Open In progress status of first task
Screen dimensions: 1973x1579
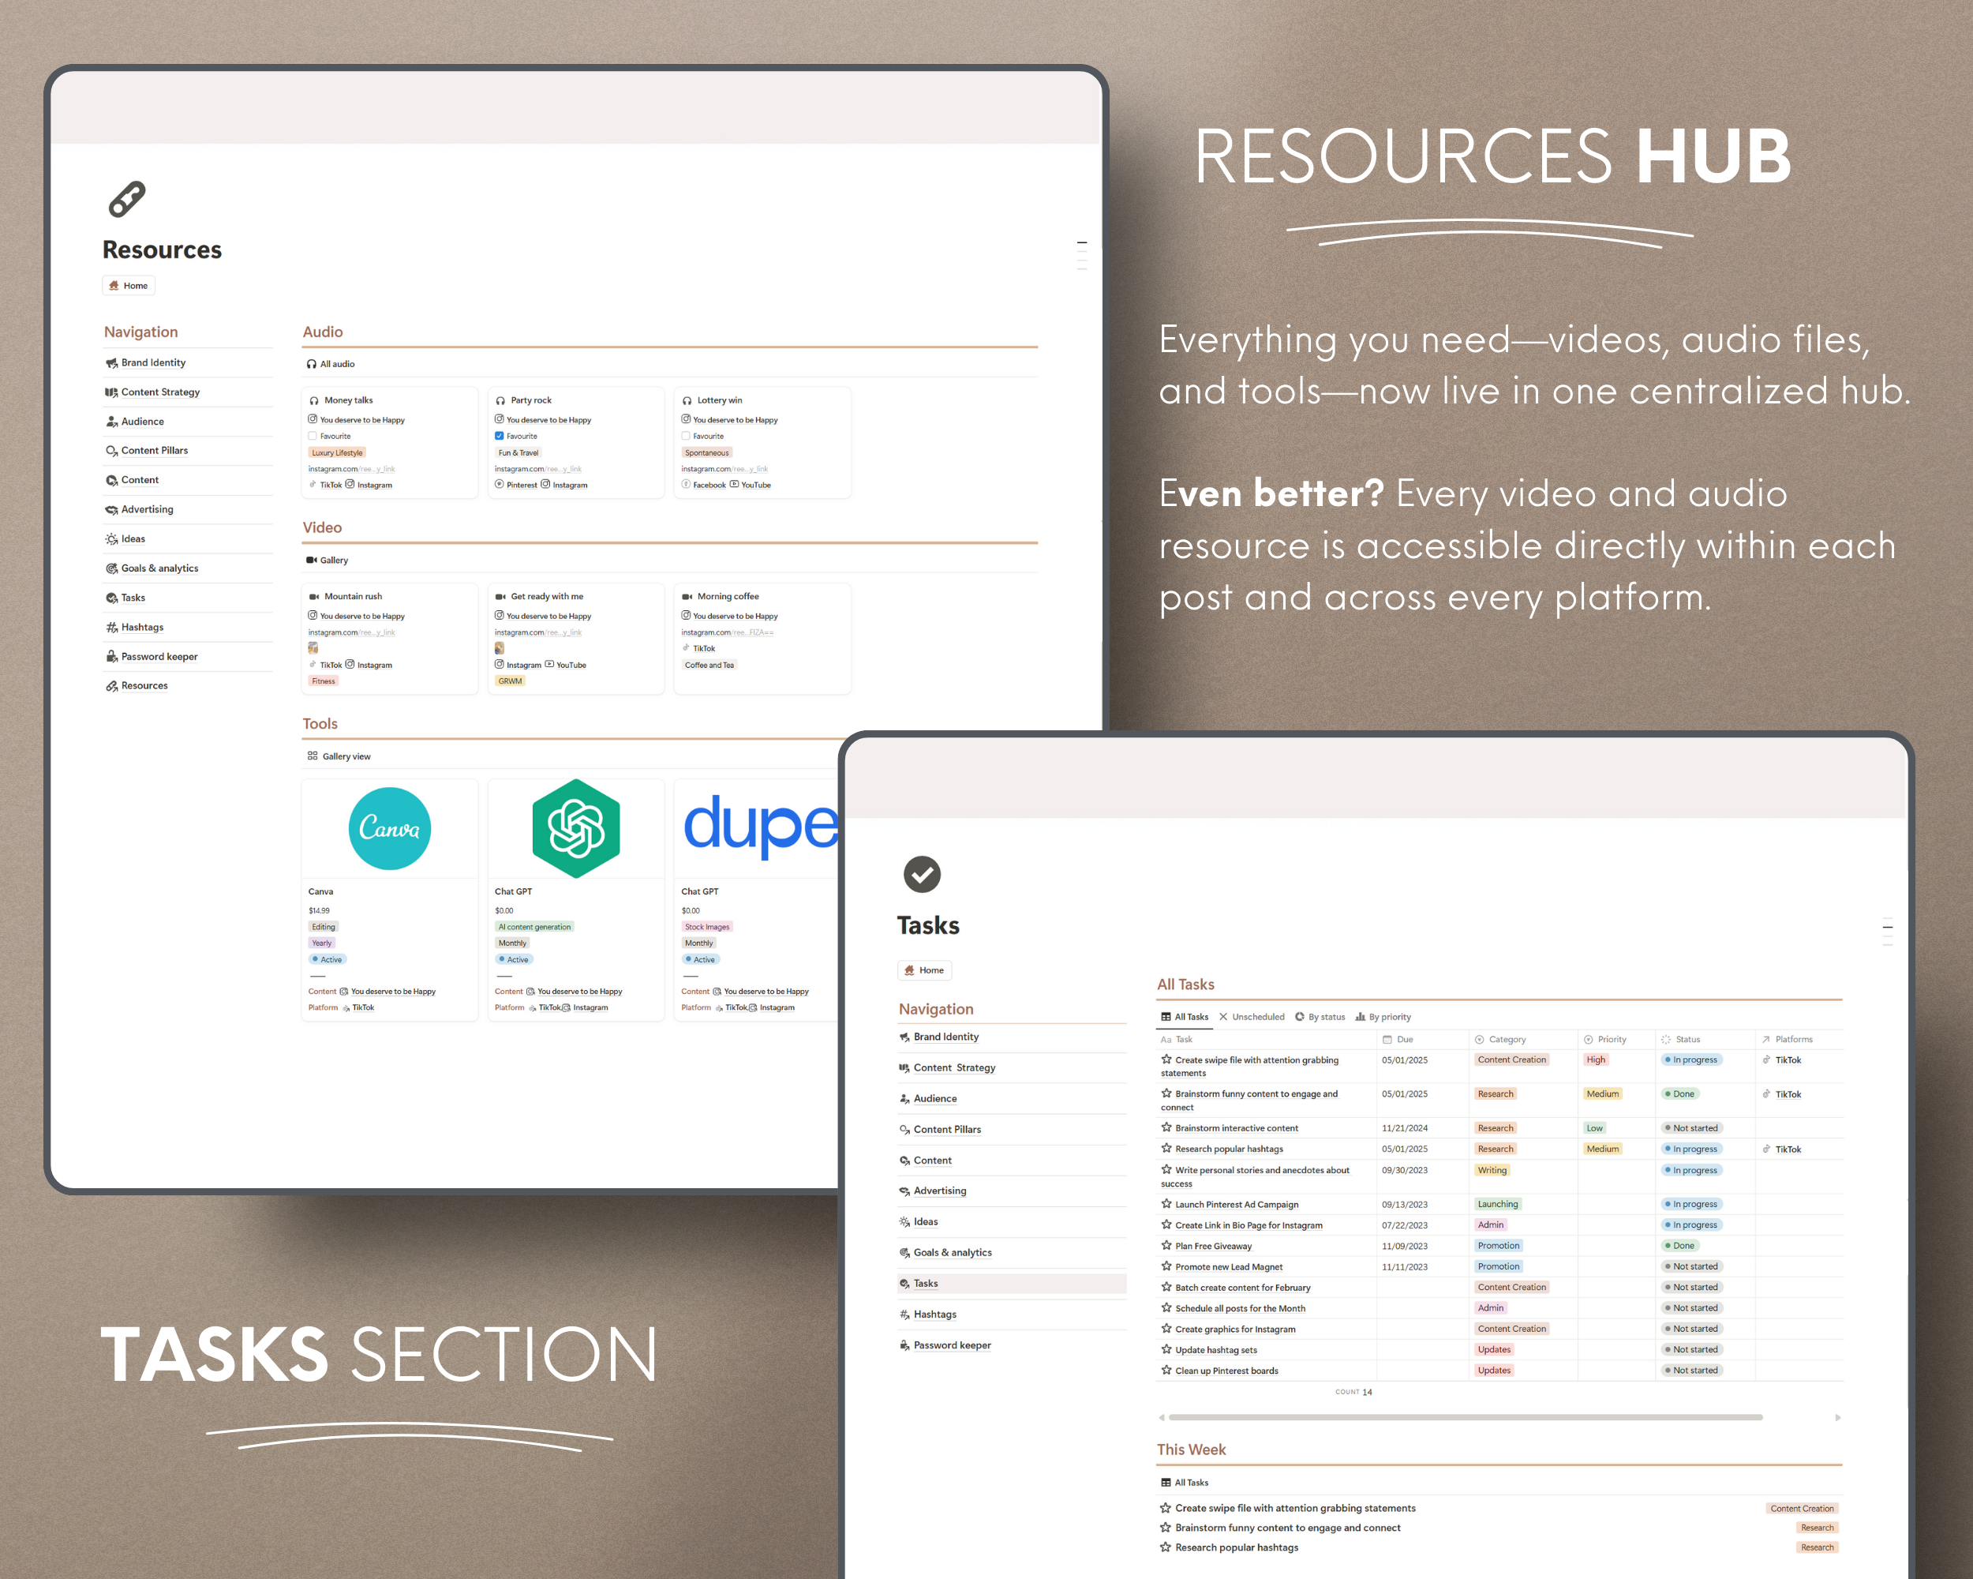pos(1691,1060)
